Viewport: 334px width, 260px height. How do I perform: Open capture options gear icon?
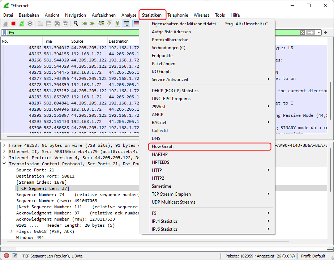tap(30, 24)
